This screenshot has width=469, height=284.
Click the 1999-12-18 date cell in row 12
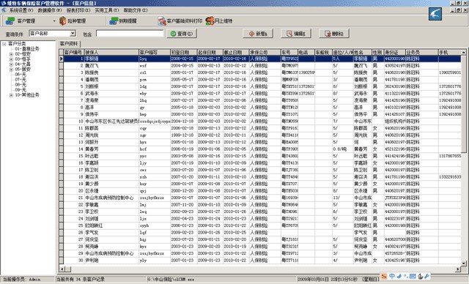pyautogui.click(x=183, y=135)
